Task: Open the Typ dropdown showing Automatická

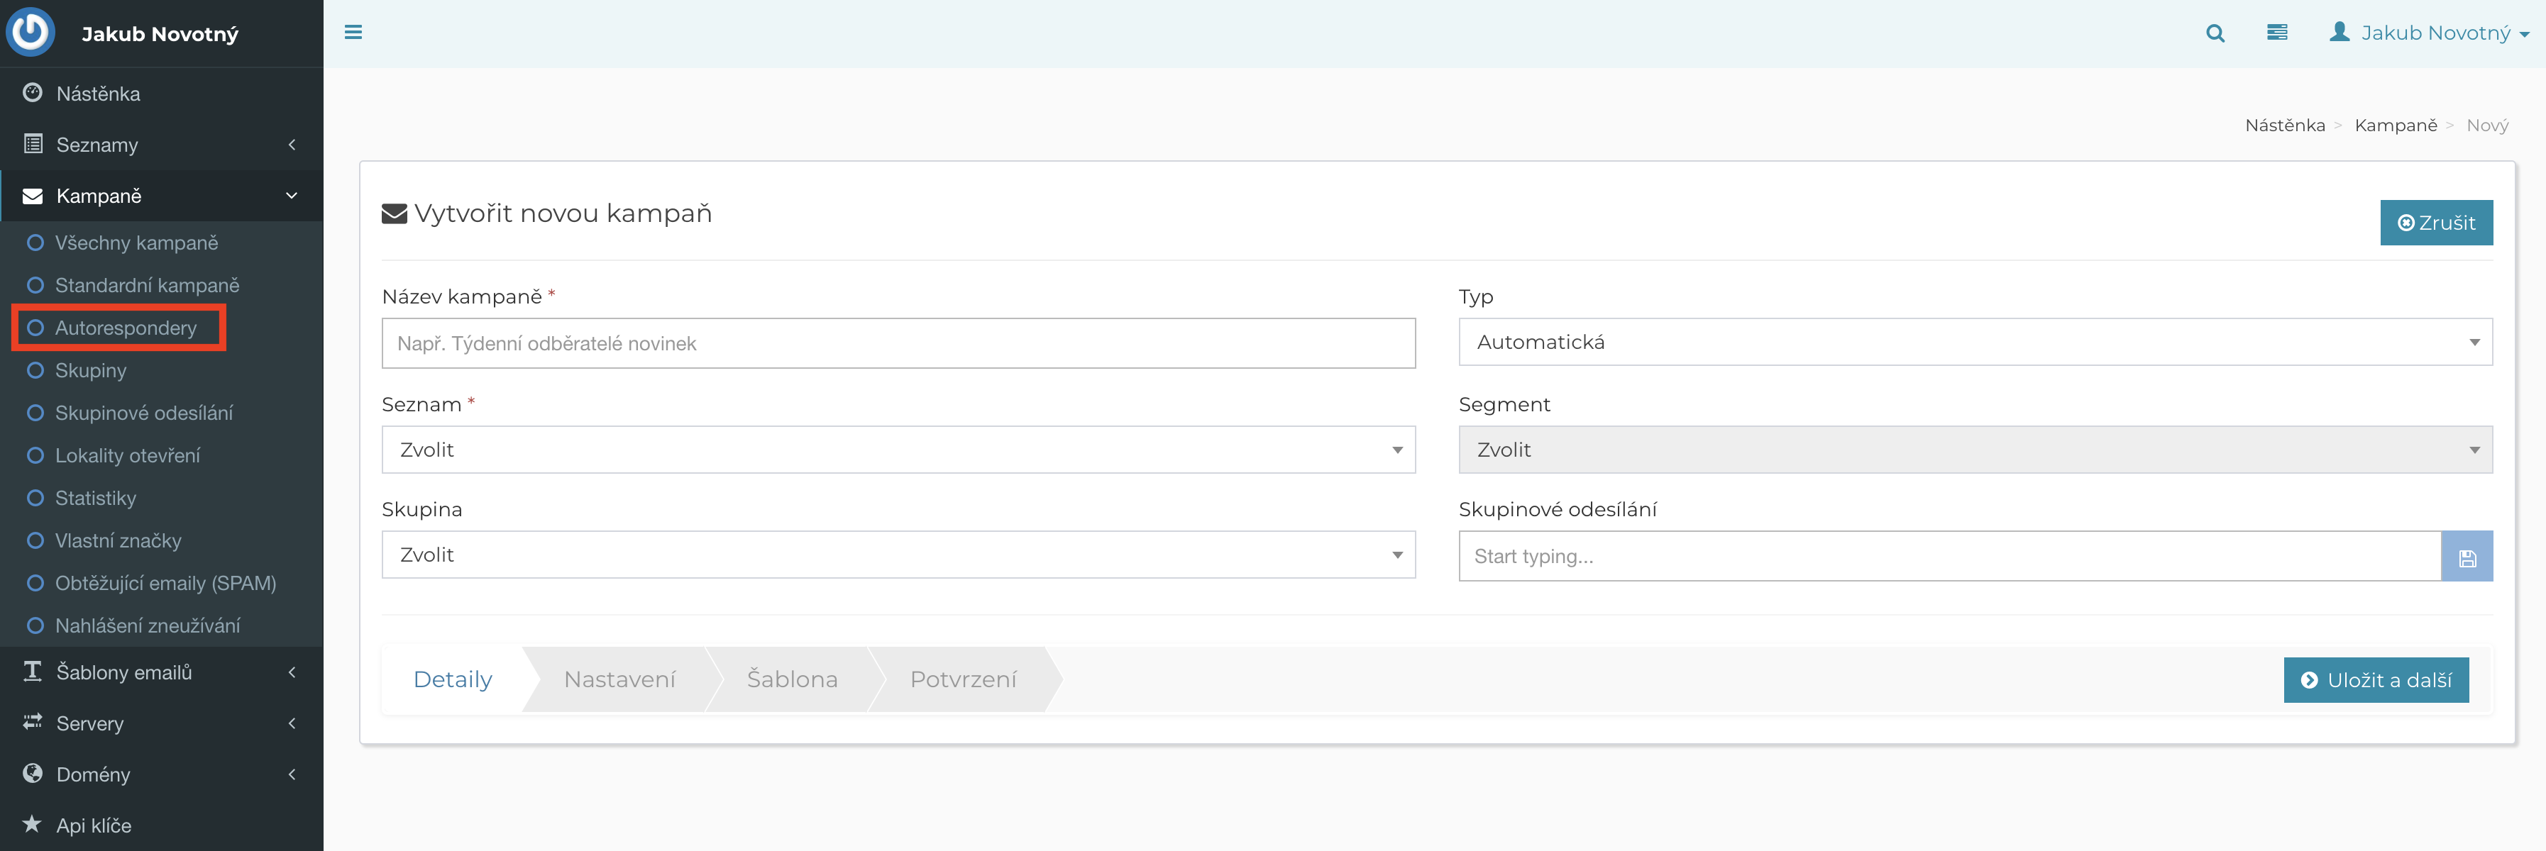Action: [x=1975, y=343]
